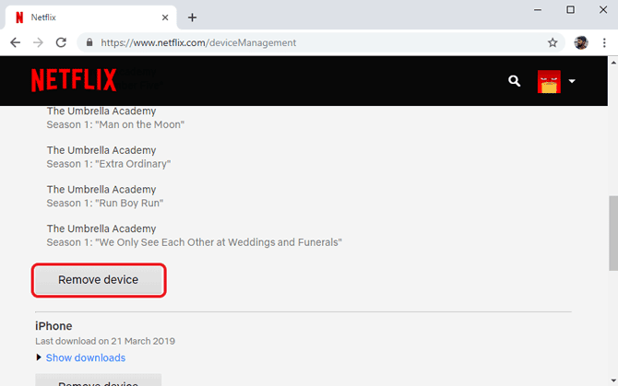Open the Chrome profile avatar

pyautogui.click(x=581, y=42)
